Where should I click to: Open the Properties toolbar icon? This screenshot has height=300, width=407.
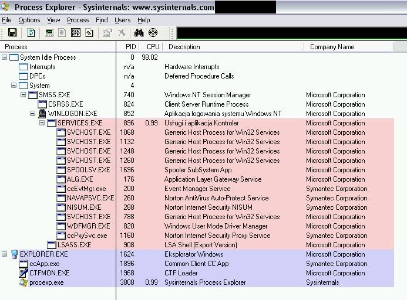(107, 33)
